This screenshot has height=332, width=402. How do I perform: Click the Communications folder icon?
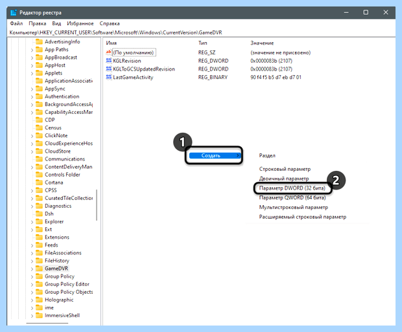click(39, 159)
